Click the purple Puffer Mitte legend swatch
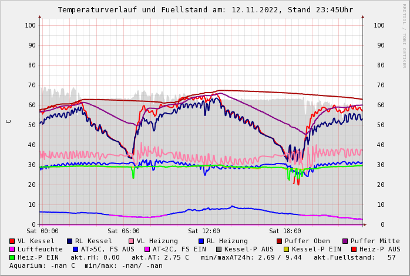 345,241
